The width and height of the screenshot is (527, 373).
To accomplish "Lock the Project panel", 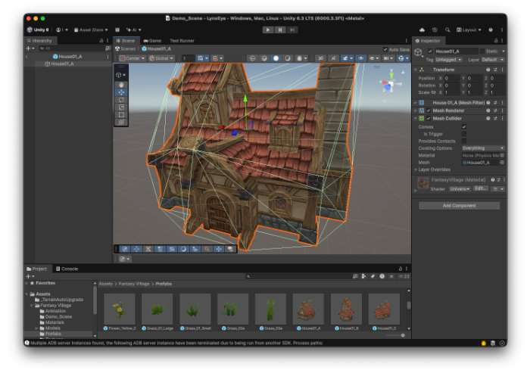I will (401, 269).
